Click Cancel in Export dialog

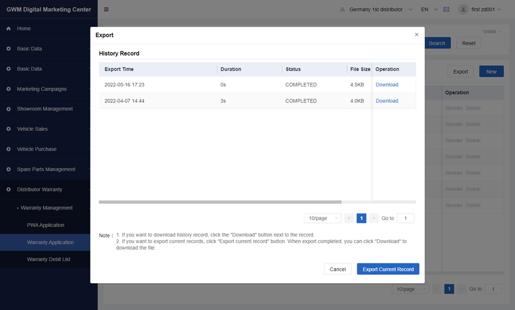[337, 269]
